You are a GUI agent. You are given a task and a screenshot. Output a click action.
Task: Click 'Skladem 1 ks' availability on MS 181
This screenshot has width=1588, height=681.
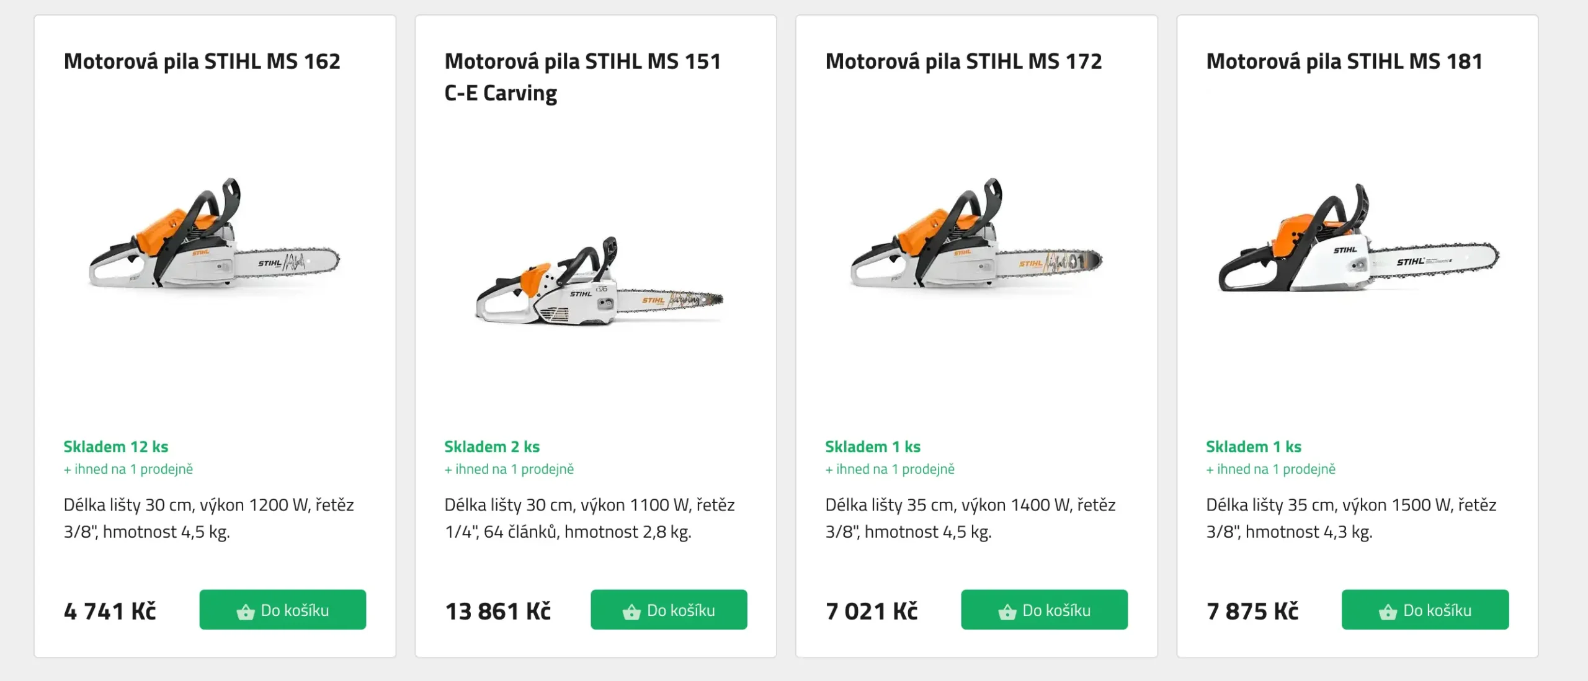tap(1253, 446)
